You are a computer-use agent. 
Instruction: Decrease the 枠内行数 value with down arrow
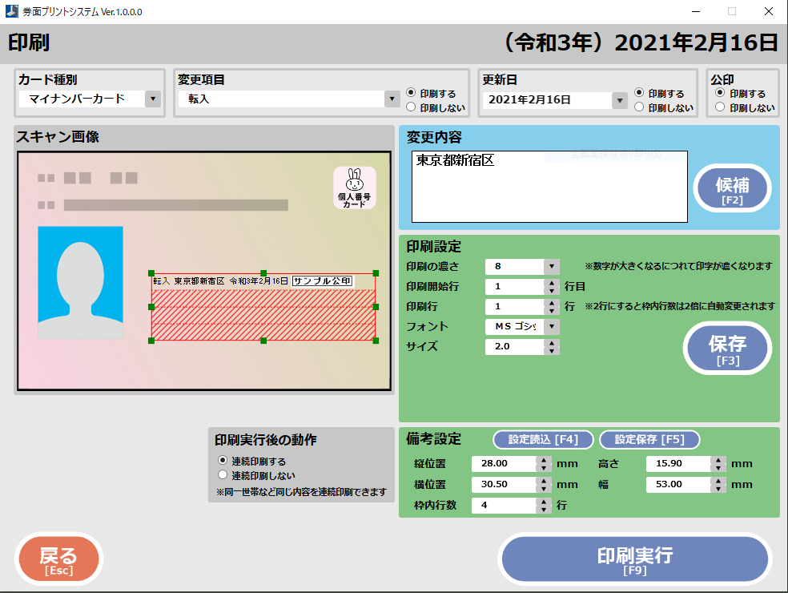click(x=542, y=510)
